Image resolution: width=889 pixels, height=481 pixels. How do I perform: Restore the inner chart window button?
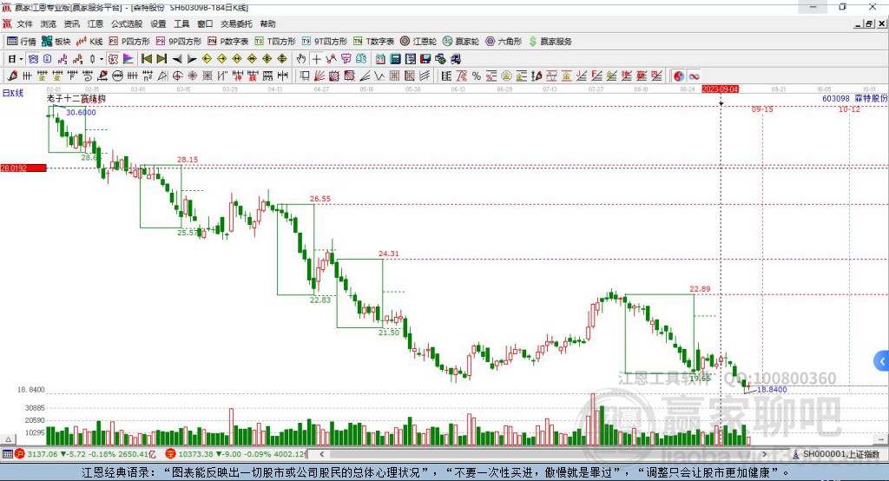[x=869, y=23]
